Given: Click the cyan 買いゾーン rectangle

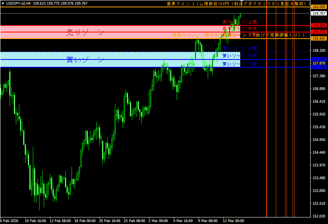Looking at the screenshot, I should pos(116,59).
